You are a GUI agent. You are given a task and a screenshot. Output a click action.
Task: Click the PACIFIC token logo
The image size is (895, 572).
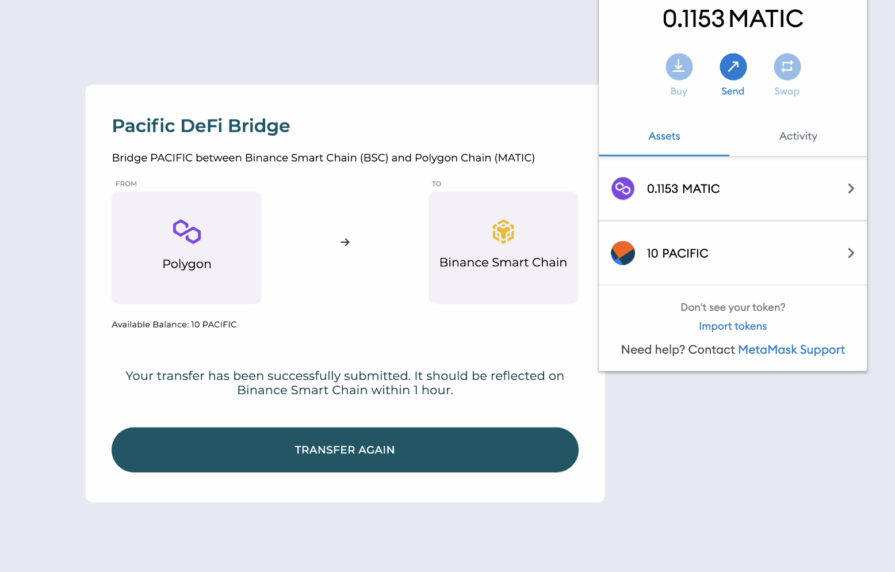coord(623,253)
